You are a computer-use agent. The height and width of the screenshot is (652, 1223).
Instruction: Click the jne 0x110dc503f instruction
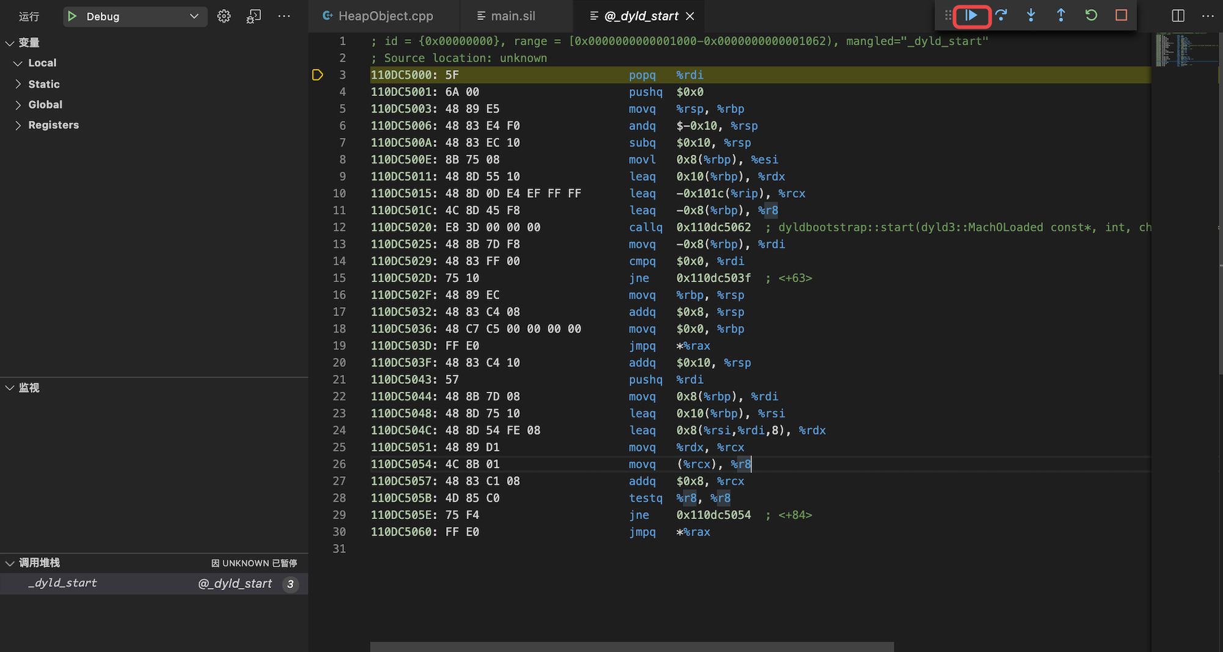(x=690, y=278)
